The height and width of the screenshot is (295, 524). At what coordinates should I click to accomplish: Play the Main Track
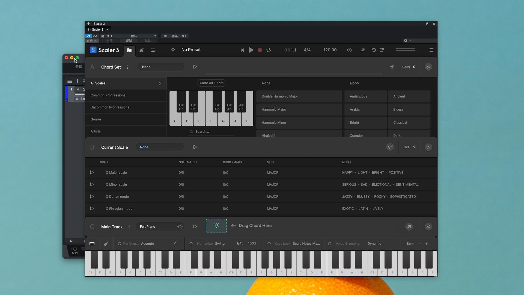click(195, 227)
